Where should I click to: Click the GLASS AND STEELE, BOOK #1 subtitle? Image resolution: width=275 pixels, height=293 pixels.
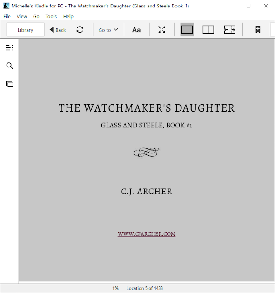(147, 125)
